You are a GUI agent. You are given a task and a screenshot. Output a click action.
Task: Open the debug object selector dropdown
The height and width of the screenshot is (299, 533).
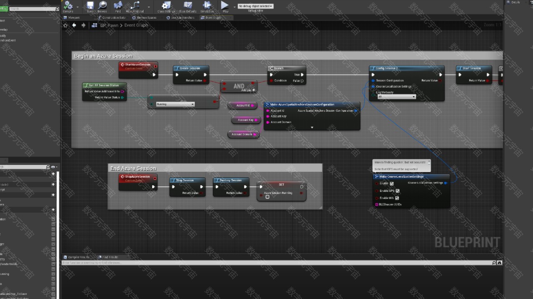tap(256, 6)
